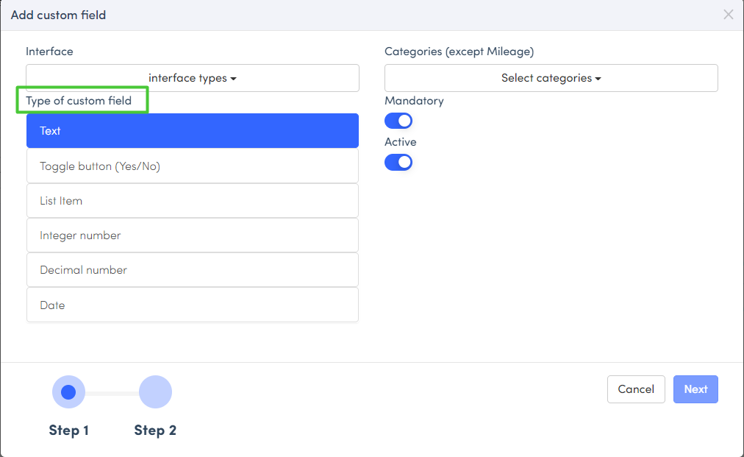Pick the Integer number field type

(193, 235)
